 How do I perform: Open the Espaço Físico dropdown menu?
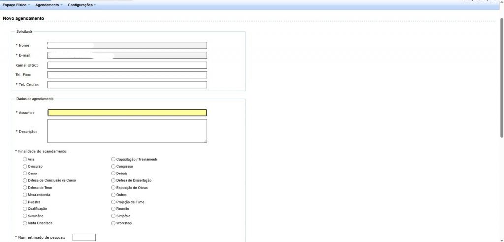16,5
